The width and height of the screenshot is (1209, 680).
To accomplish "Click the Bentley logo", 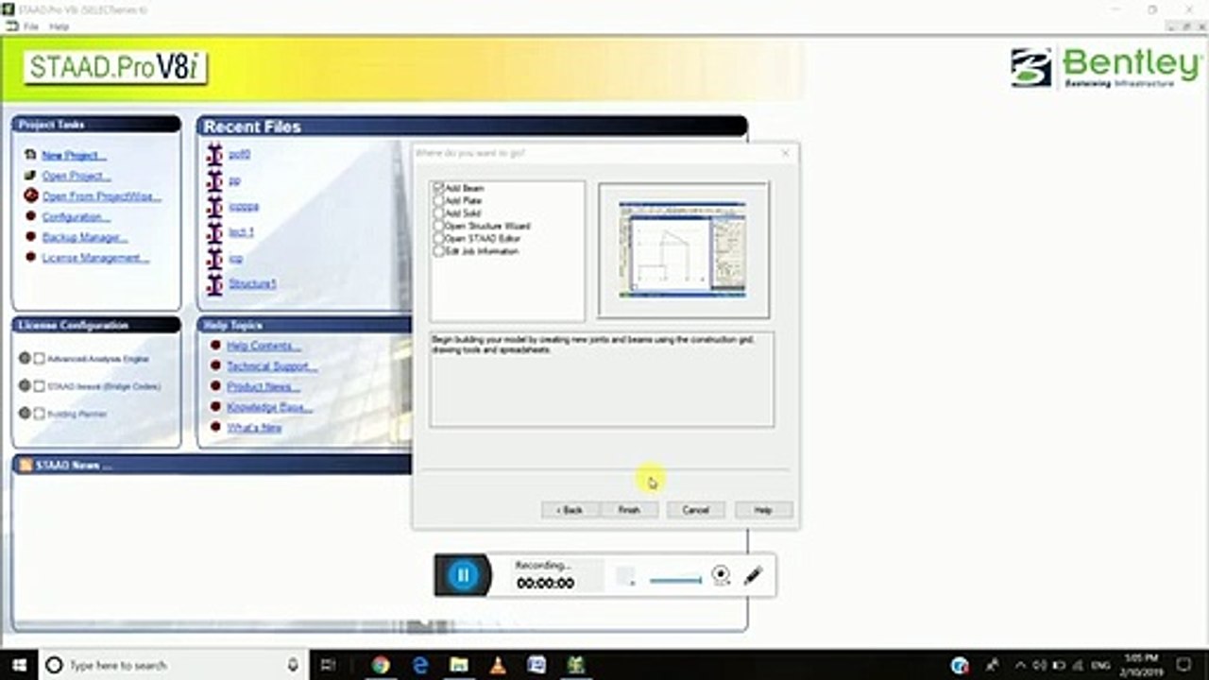I will [x=1106, y=67].
